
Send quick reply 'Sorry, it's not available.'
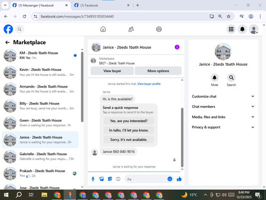click(x=129, y=140)
